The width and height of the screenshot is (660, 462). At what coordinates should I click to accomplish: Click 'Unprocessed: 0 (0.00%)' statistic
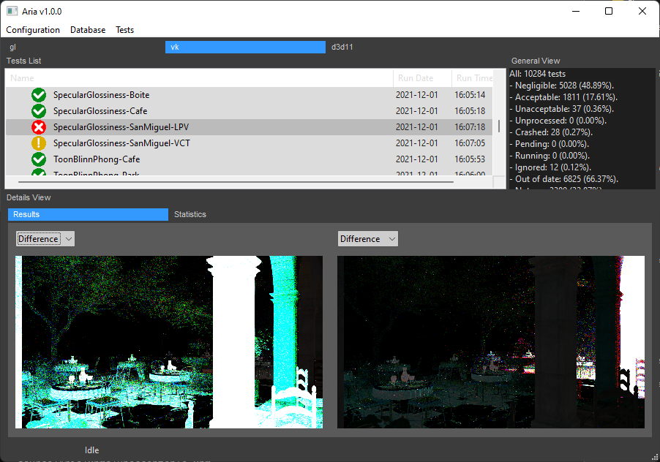pos(558,121)
